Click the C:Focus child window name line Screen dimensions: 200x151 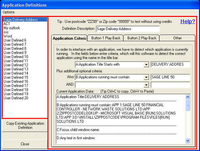click(x=78, y=130)
